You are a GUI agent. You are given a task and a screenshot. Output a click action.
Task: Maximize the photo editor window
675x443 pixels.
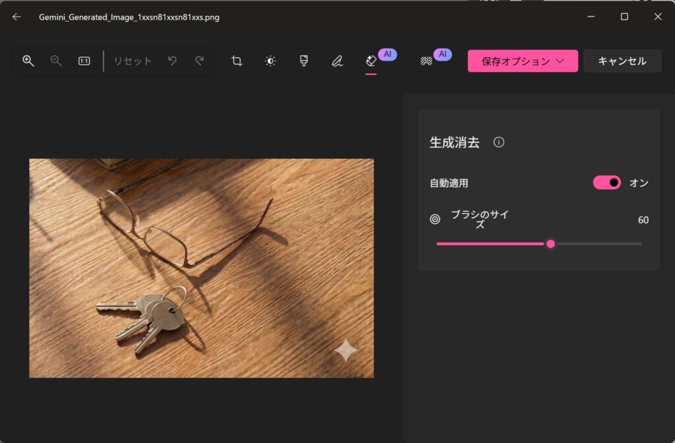624,17
